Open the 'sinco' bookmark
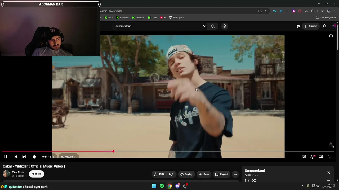 click(x=109, y=18)
